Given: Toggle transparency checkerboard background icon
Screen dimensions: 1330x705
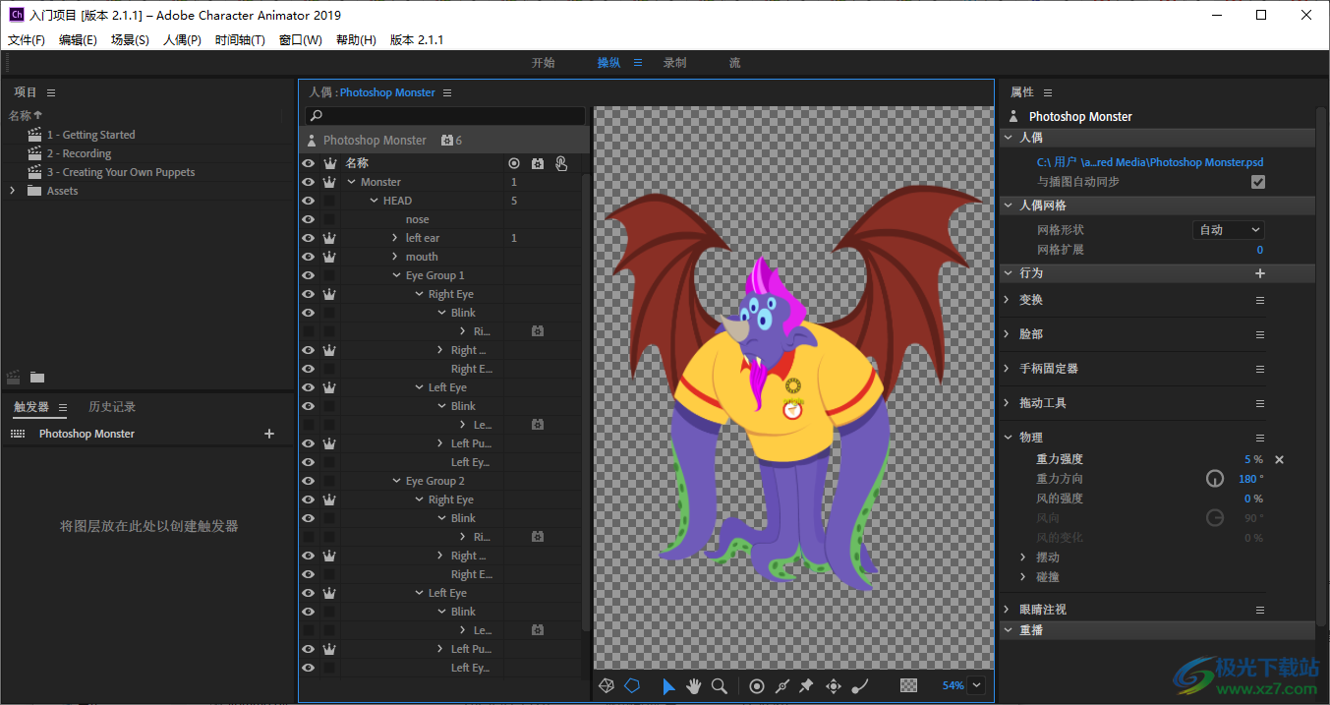Looking at the screenshot, I should tap(909, 686).
